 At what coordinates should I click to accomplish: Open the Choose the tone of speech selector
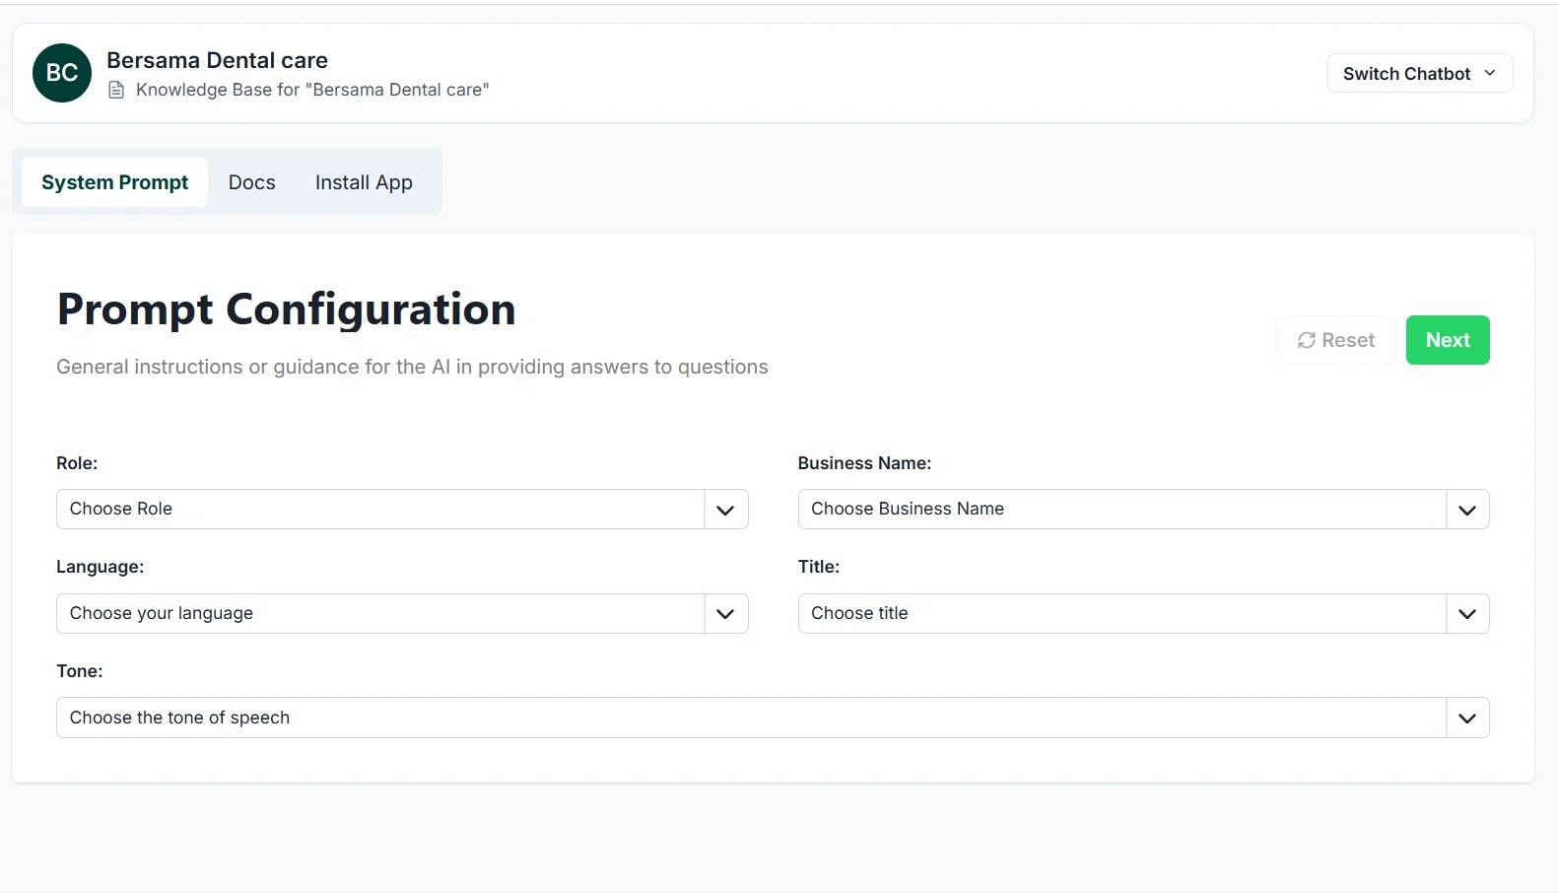(x=751, y=719)
